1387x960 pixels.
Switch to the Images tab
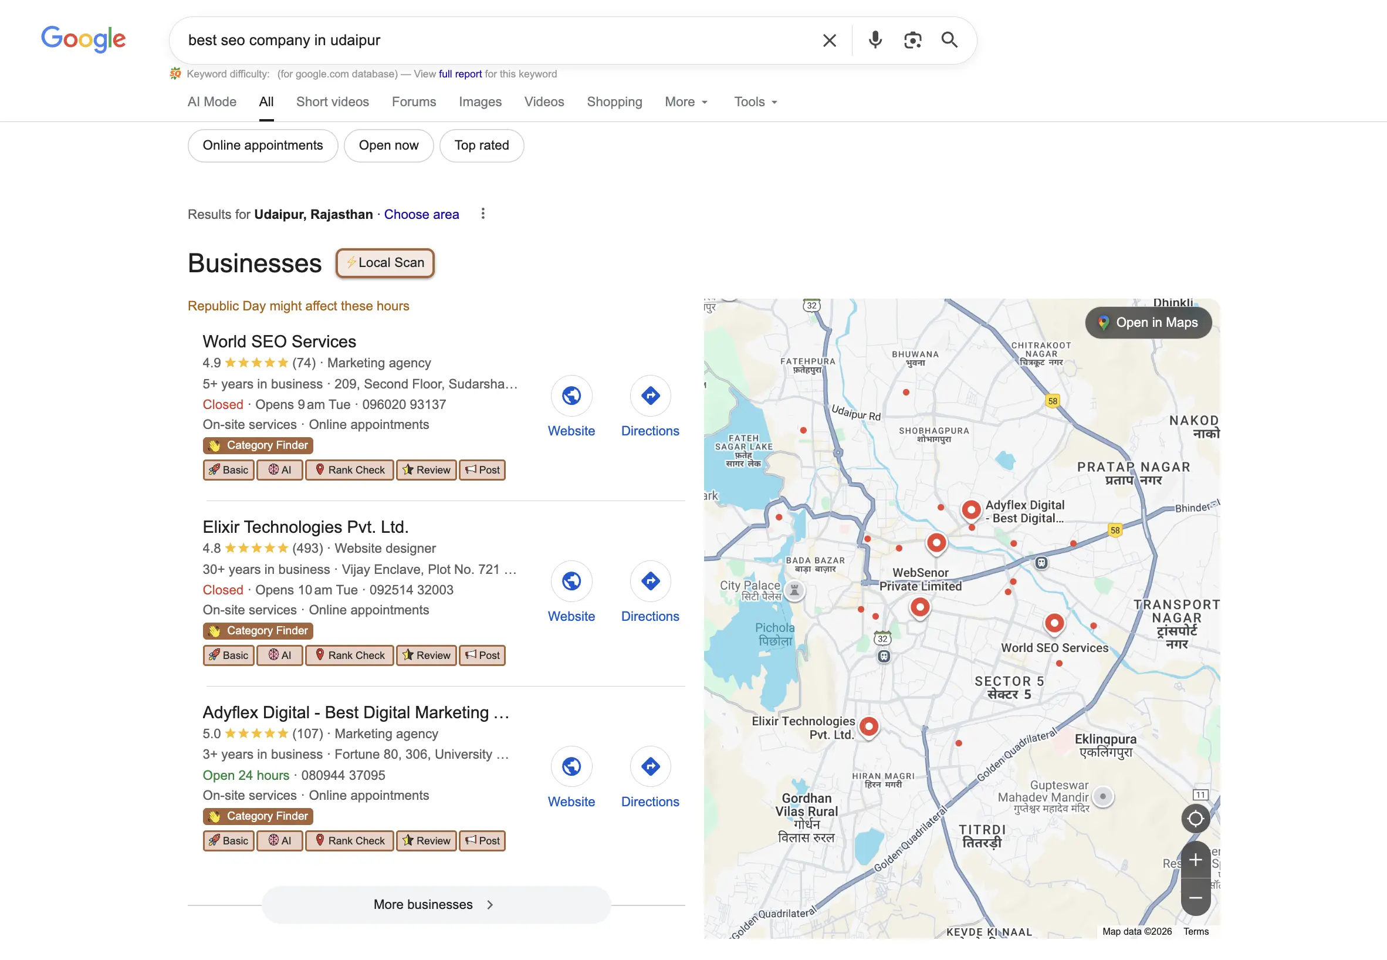480,102
